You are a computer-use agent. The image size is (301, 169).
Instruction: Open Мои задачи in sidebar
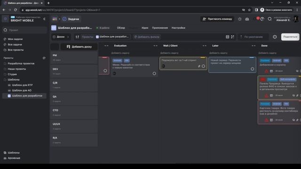coord(15,39)
